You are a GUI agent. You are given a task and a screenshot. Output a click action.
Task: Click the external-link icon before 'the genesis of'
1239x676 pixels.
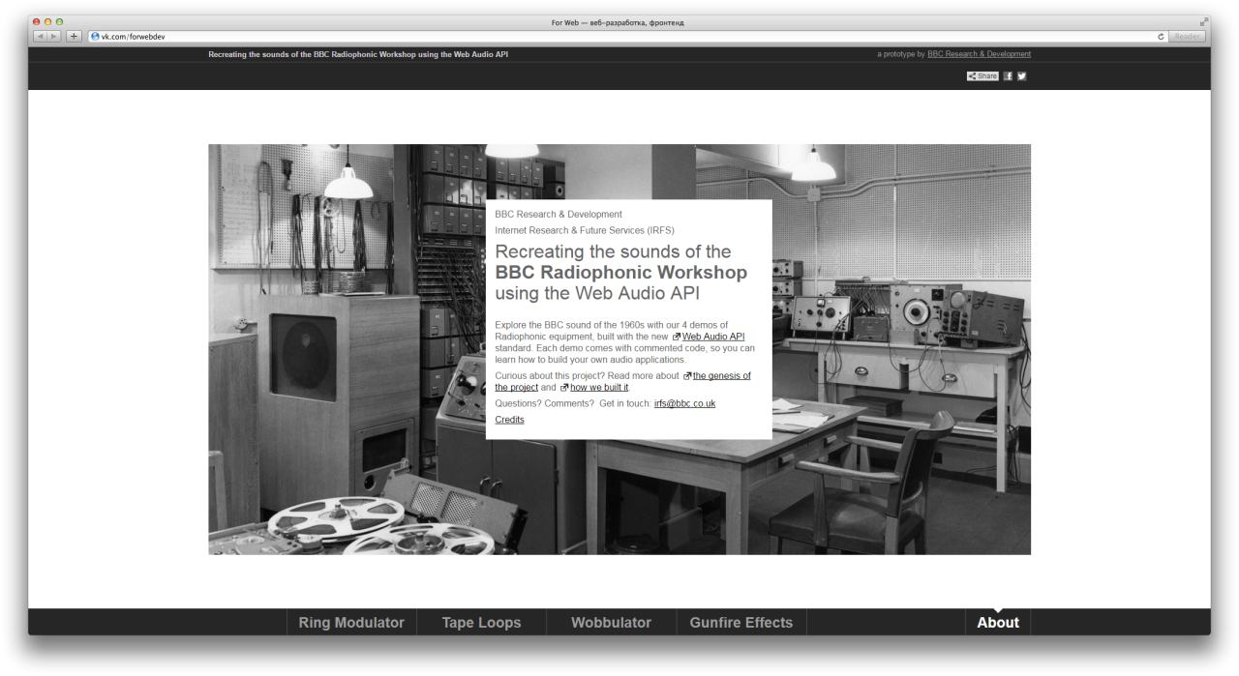pos(687,376)
